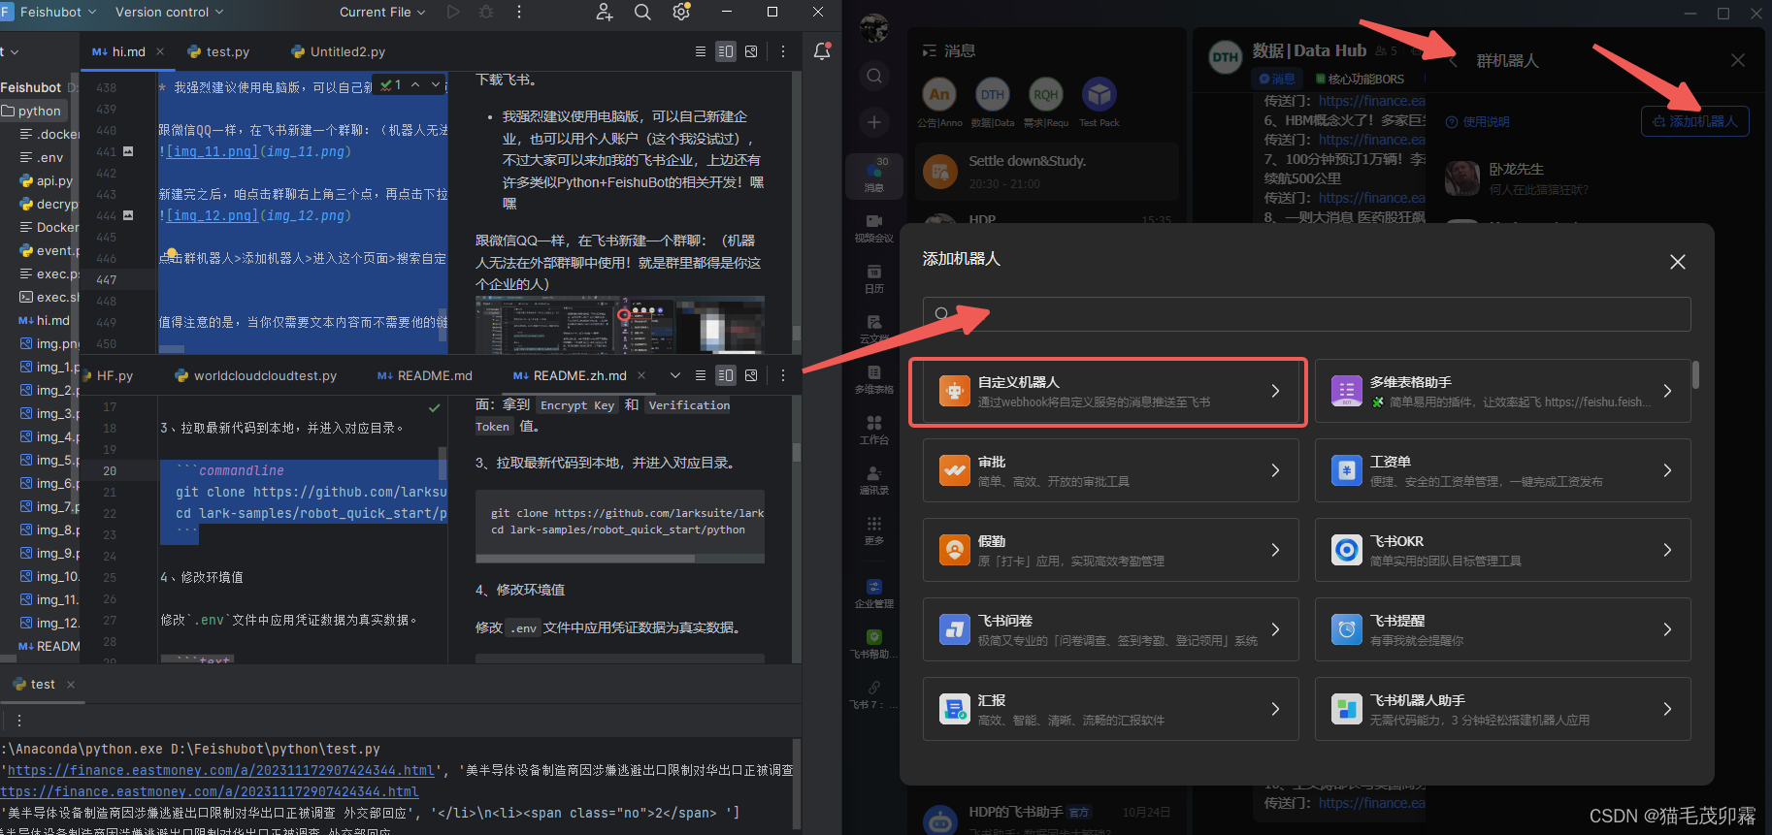The image size is (1772, 835).
Task: Open PyCharm notifications bell
Action: (822, 51)
